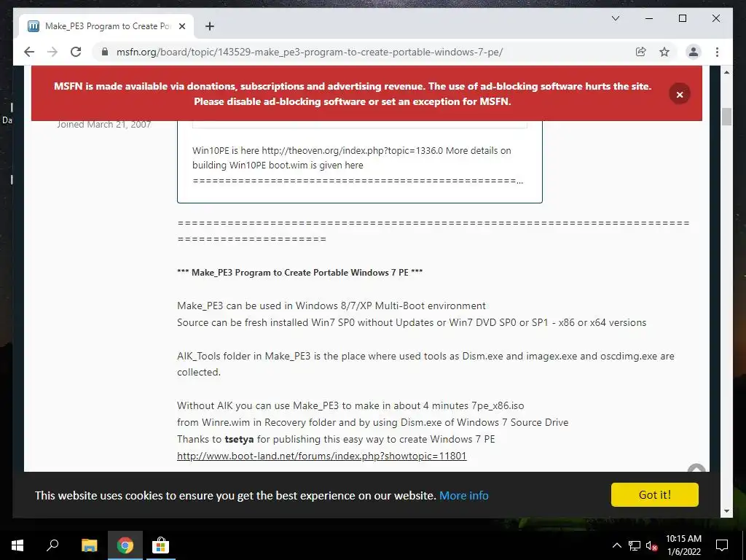Click 'Source can be fresh installed Win7' line
The height and width of the screenshot is (560, 746).
412,322
